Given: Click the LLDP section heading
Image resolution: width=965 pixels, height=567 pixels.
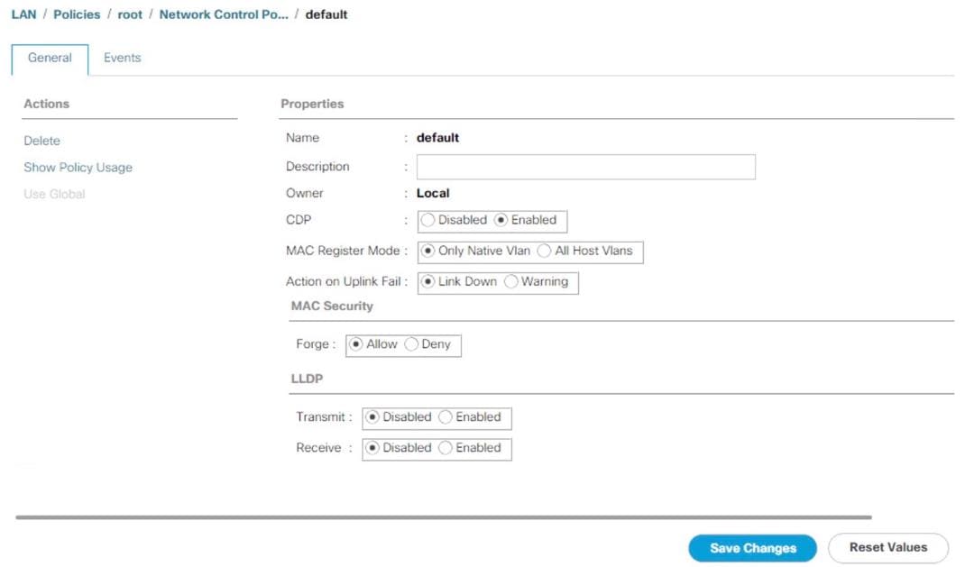Looking at the screenshot, I should coord(307,379).
